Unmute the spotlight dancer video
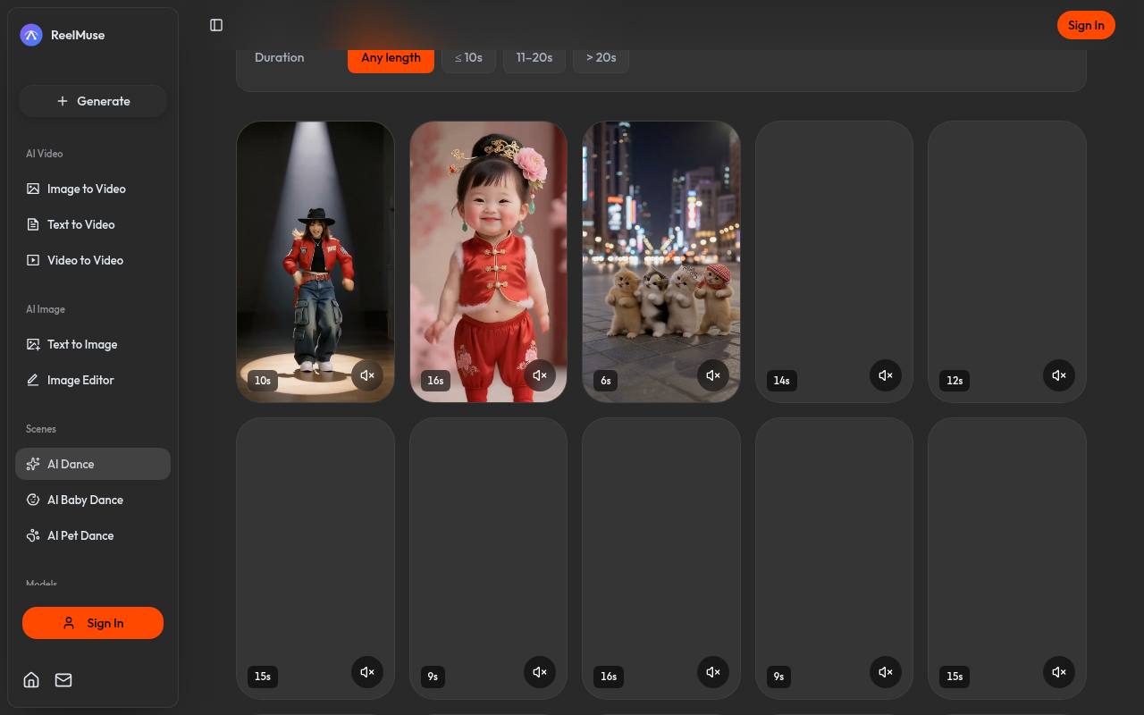 tap(367, 375)
